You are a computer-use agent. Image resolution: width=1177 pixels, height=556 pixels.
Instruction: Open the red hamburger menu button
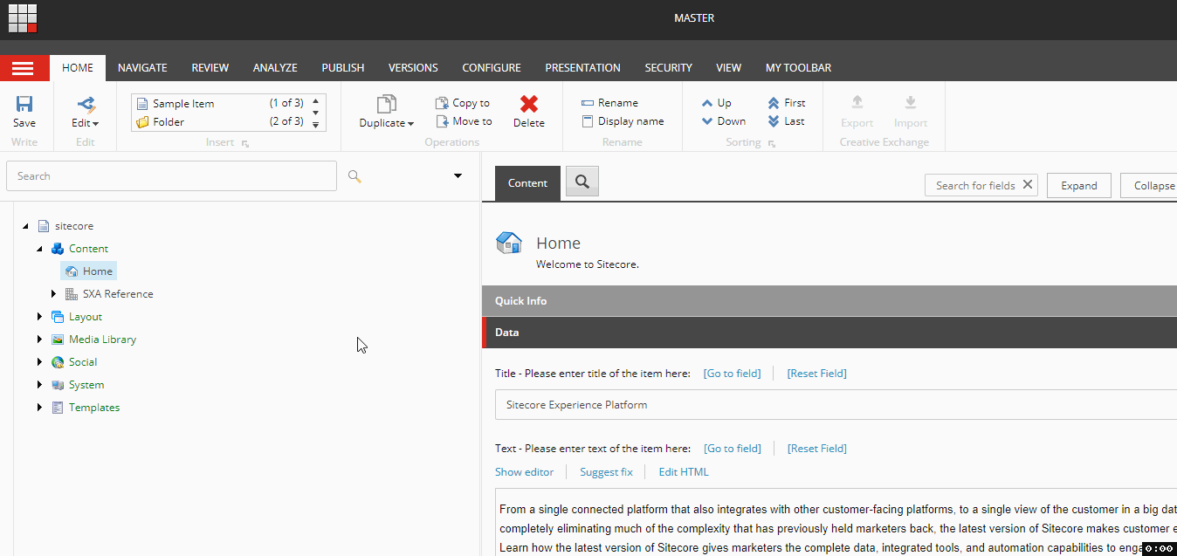pos(24,68)
